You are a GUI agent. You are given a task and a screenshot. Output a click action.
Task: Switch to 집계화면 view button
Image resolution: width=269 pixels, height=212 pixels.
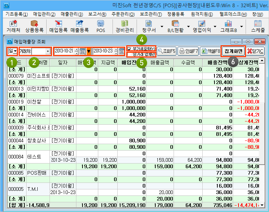(233, 51)
